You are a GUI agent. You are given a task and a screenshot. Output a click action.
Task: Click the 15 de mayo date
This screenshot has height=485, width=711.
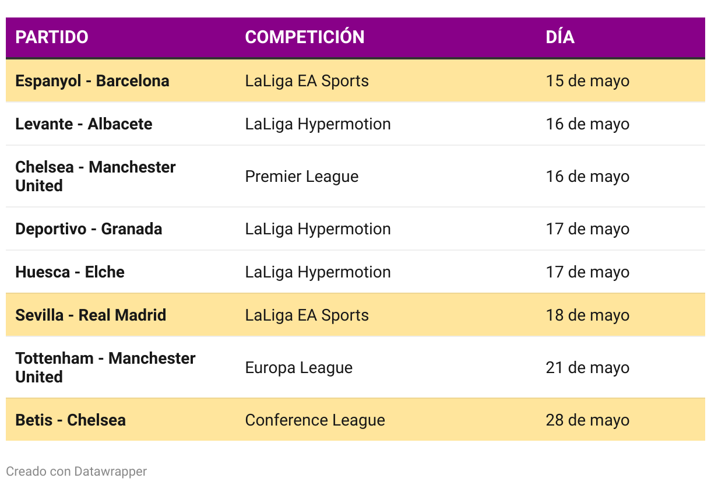click(587, 81)
